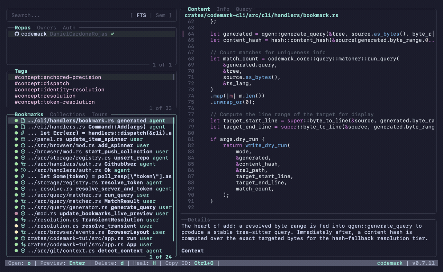Image resolution: width=443 pixels, height=272 pixels.
Task: Click struct icon of BrowserLayout bookmark
Action: 23,232
